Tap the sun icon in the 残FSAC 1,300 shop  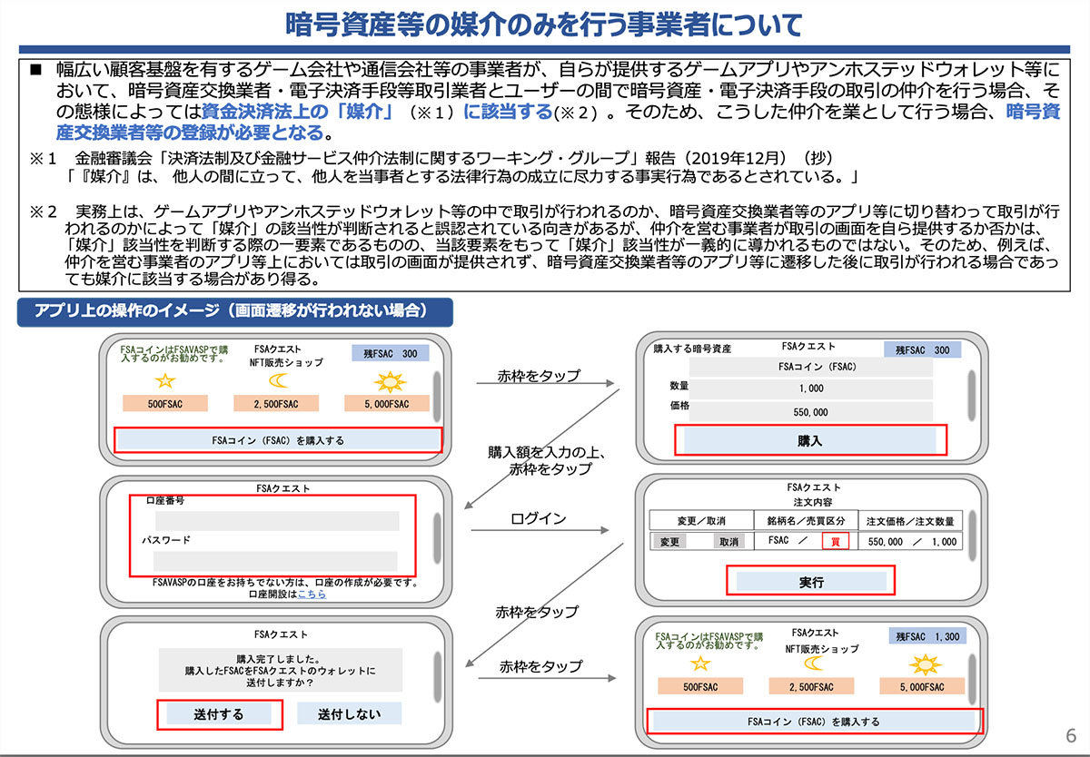pos(924,664)
